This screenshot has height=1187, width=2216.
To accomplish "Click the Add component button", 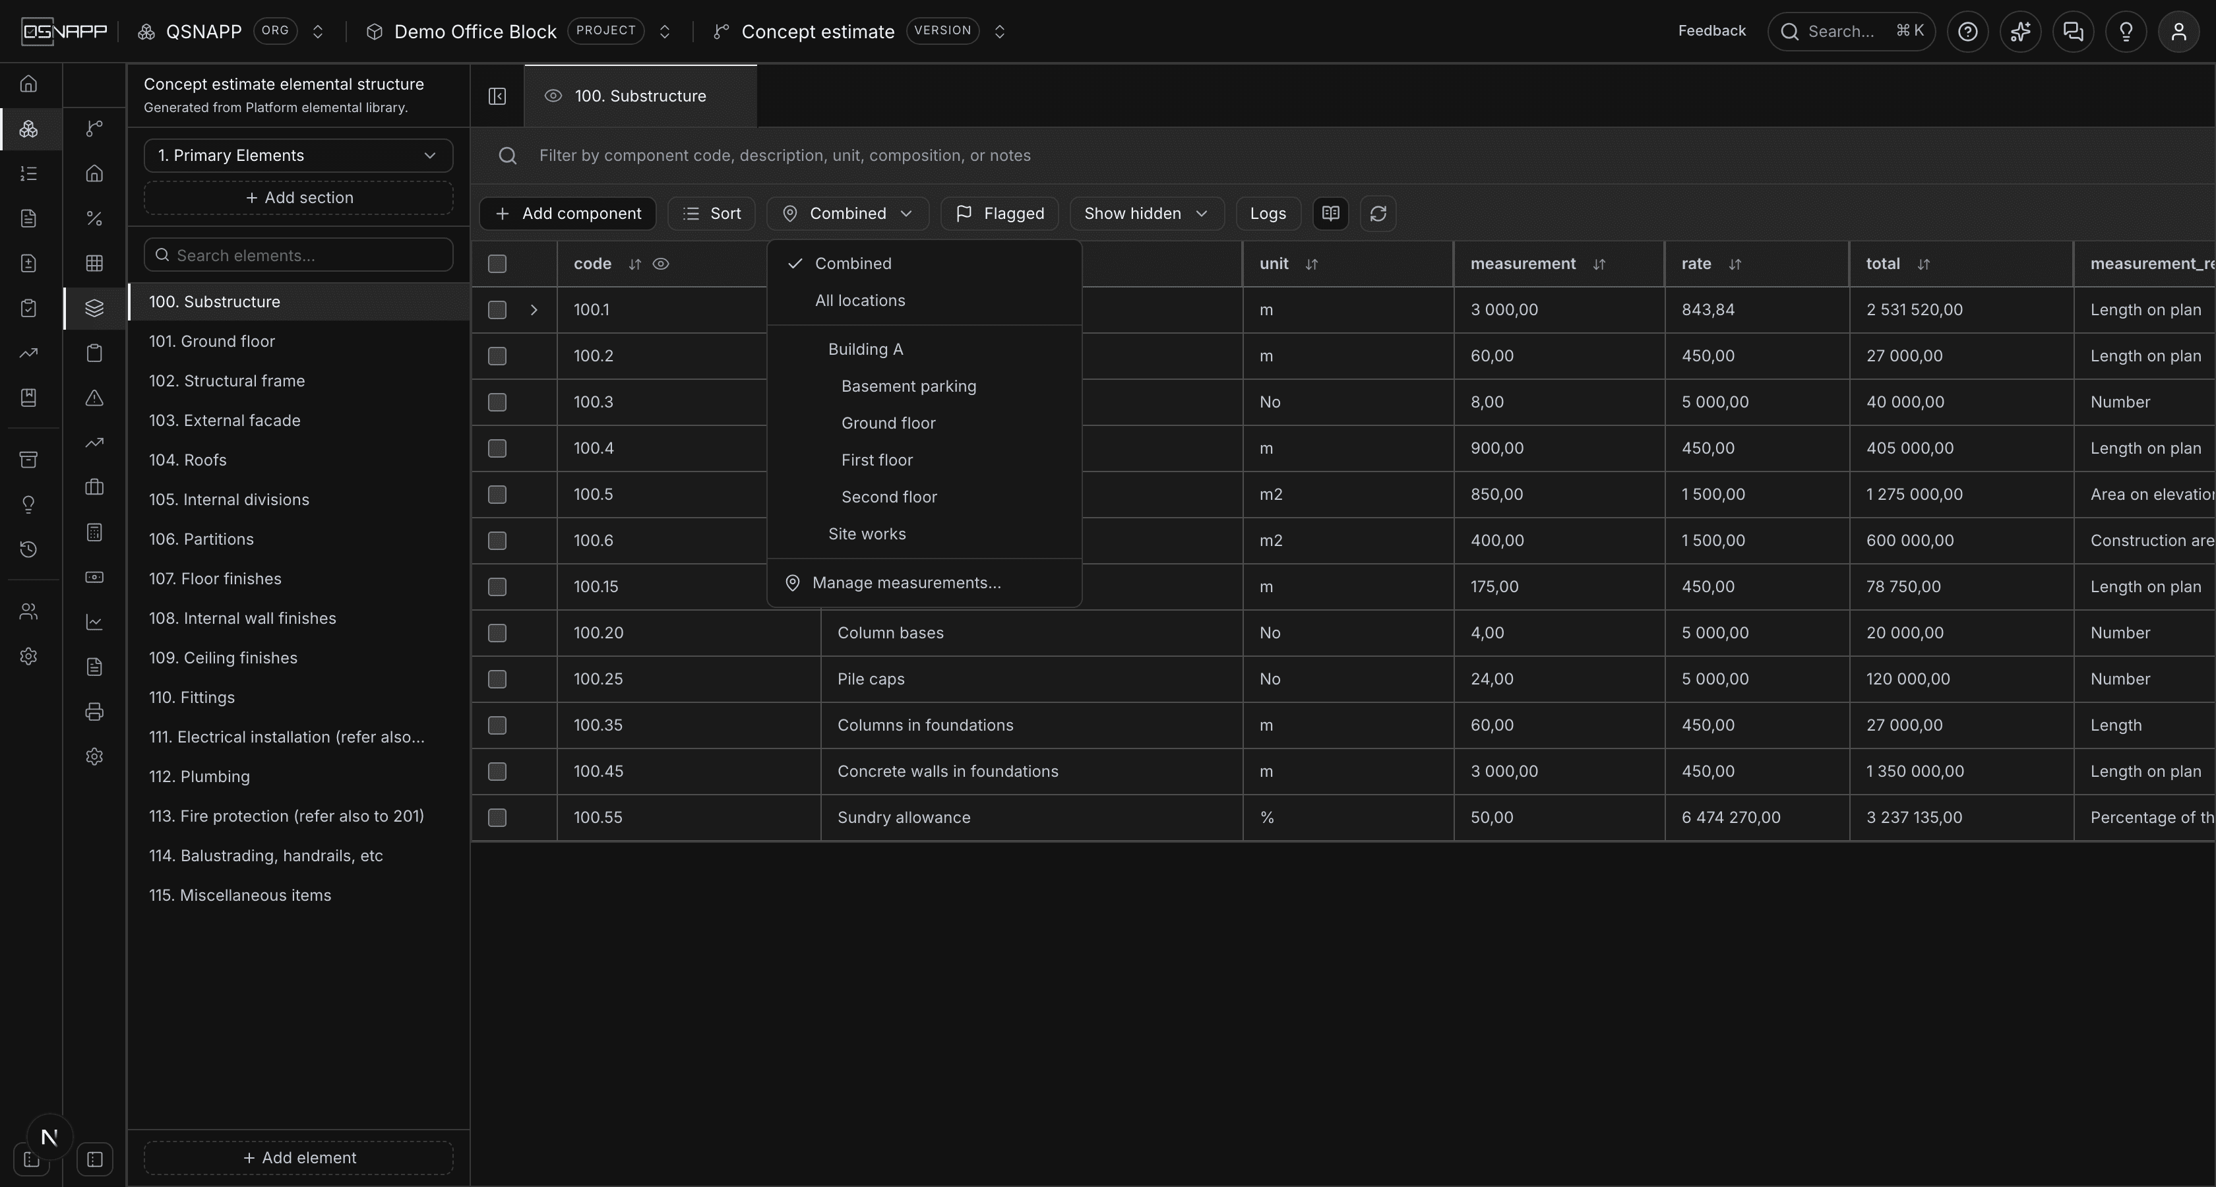I will (568, 213).
